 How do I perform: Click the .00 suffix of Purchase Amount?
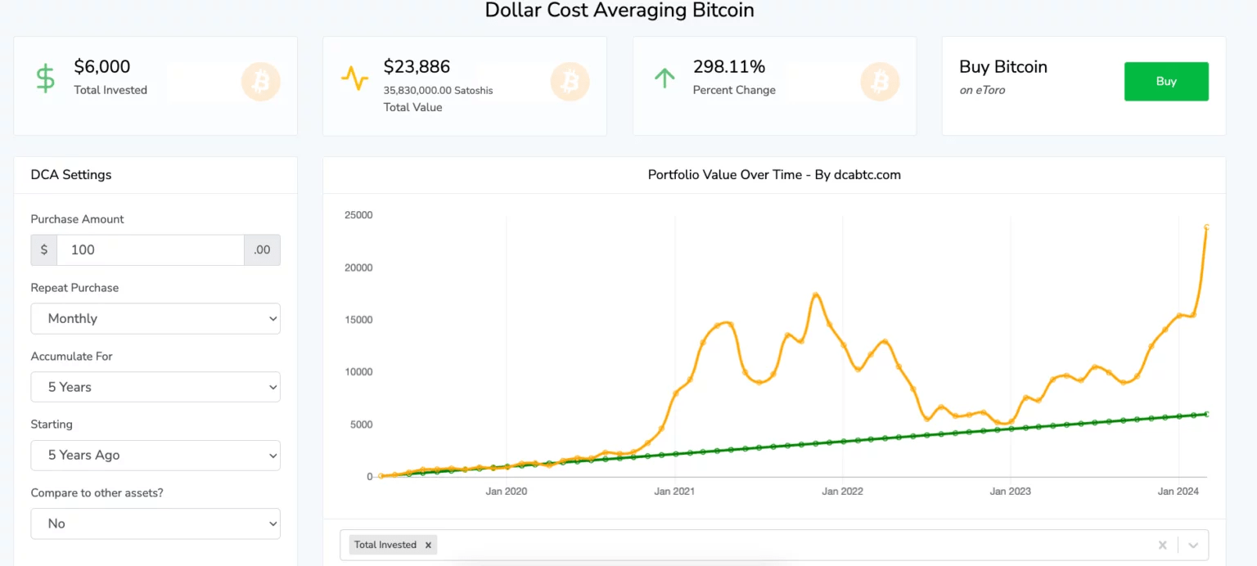click(262, 250)
